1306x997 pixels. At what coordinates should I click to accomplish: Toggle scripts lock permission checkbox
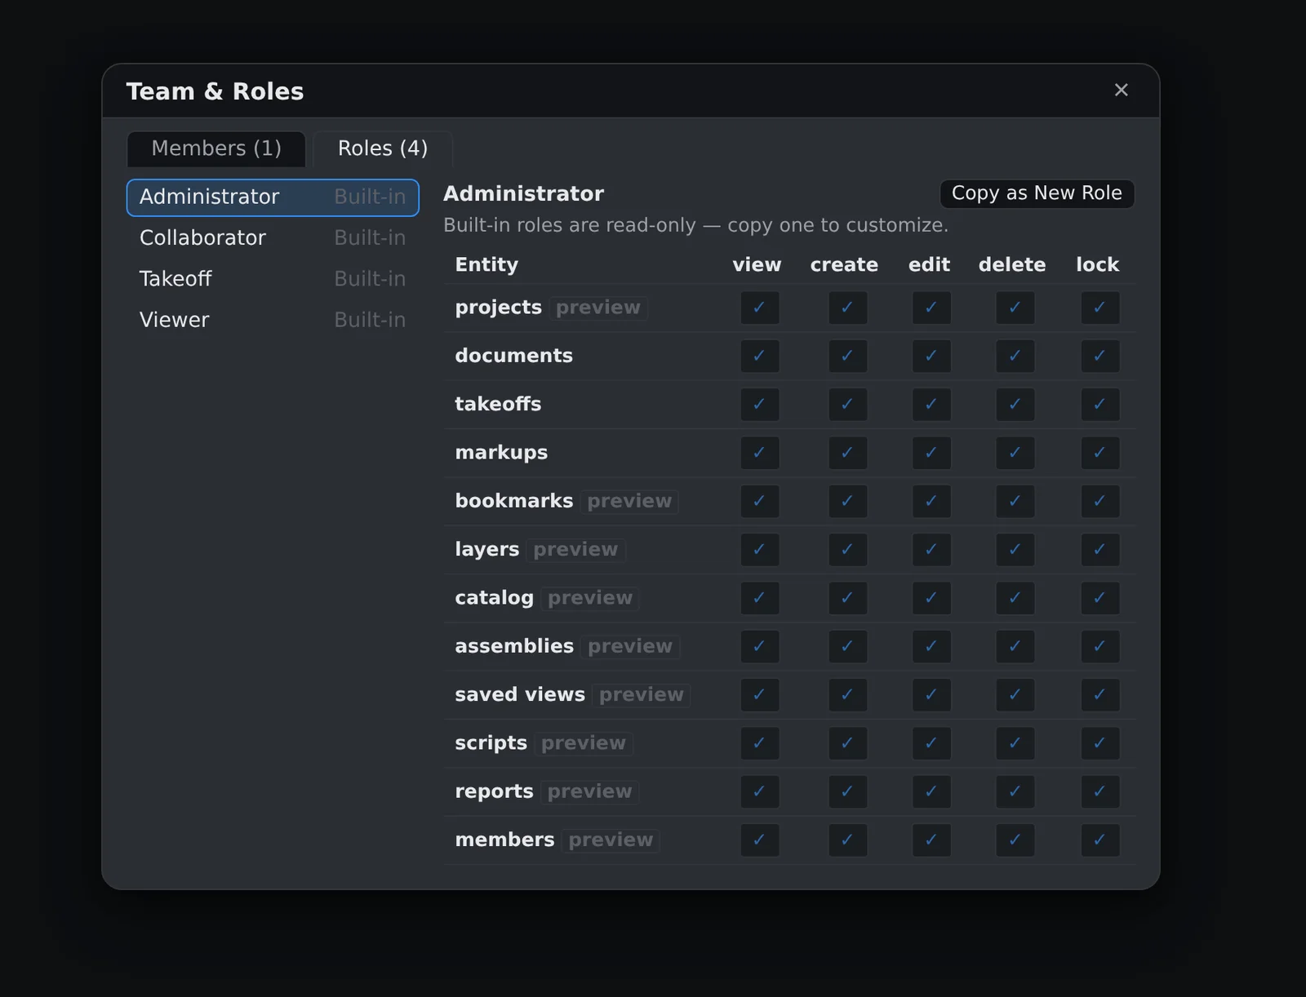(x=1100, y=743)
